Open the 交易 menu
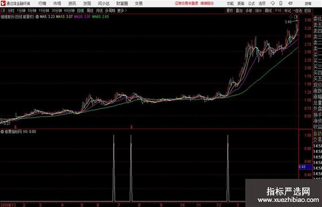 pyautogui.click(x=139, y=3)
